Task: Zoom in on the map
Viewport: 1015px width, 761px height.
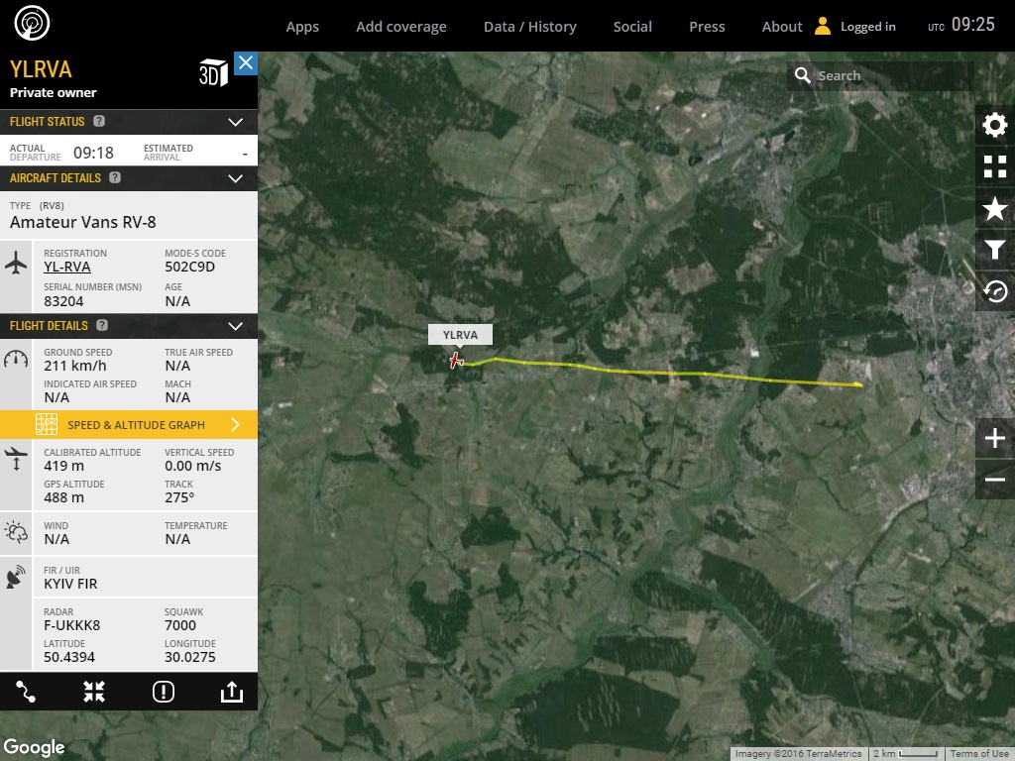Action: [994, 438]
